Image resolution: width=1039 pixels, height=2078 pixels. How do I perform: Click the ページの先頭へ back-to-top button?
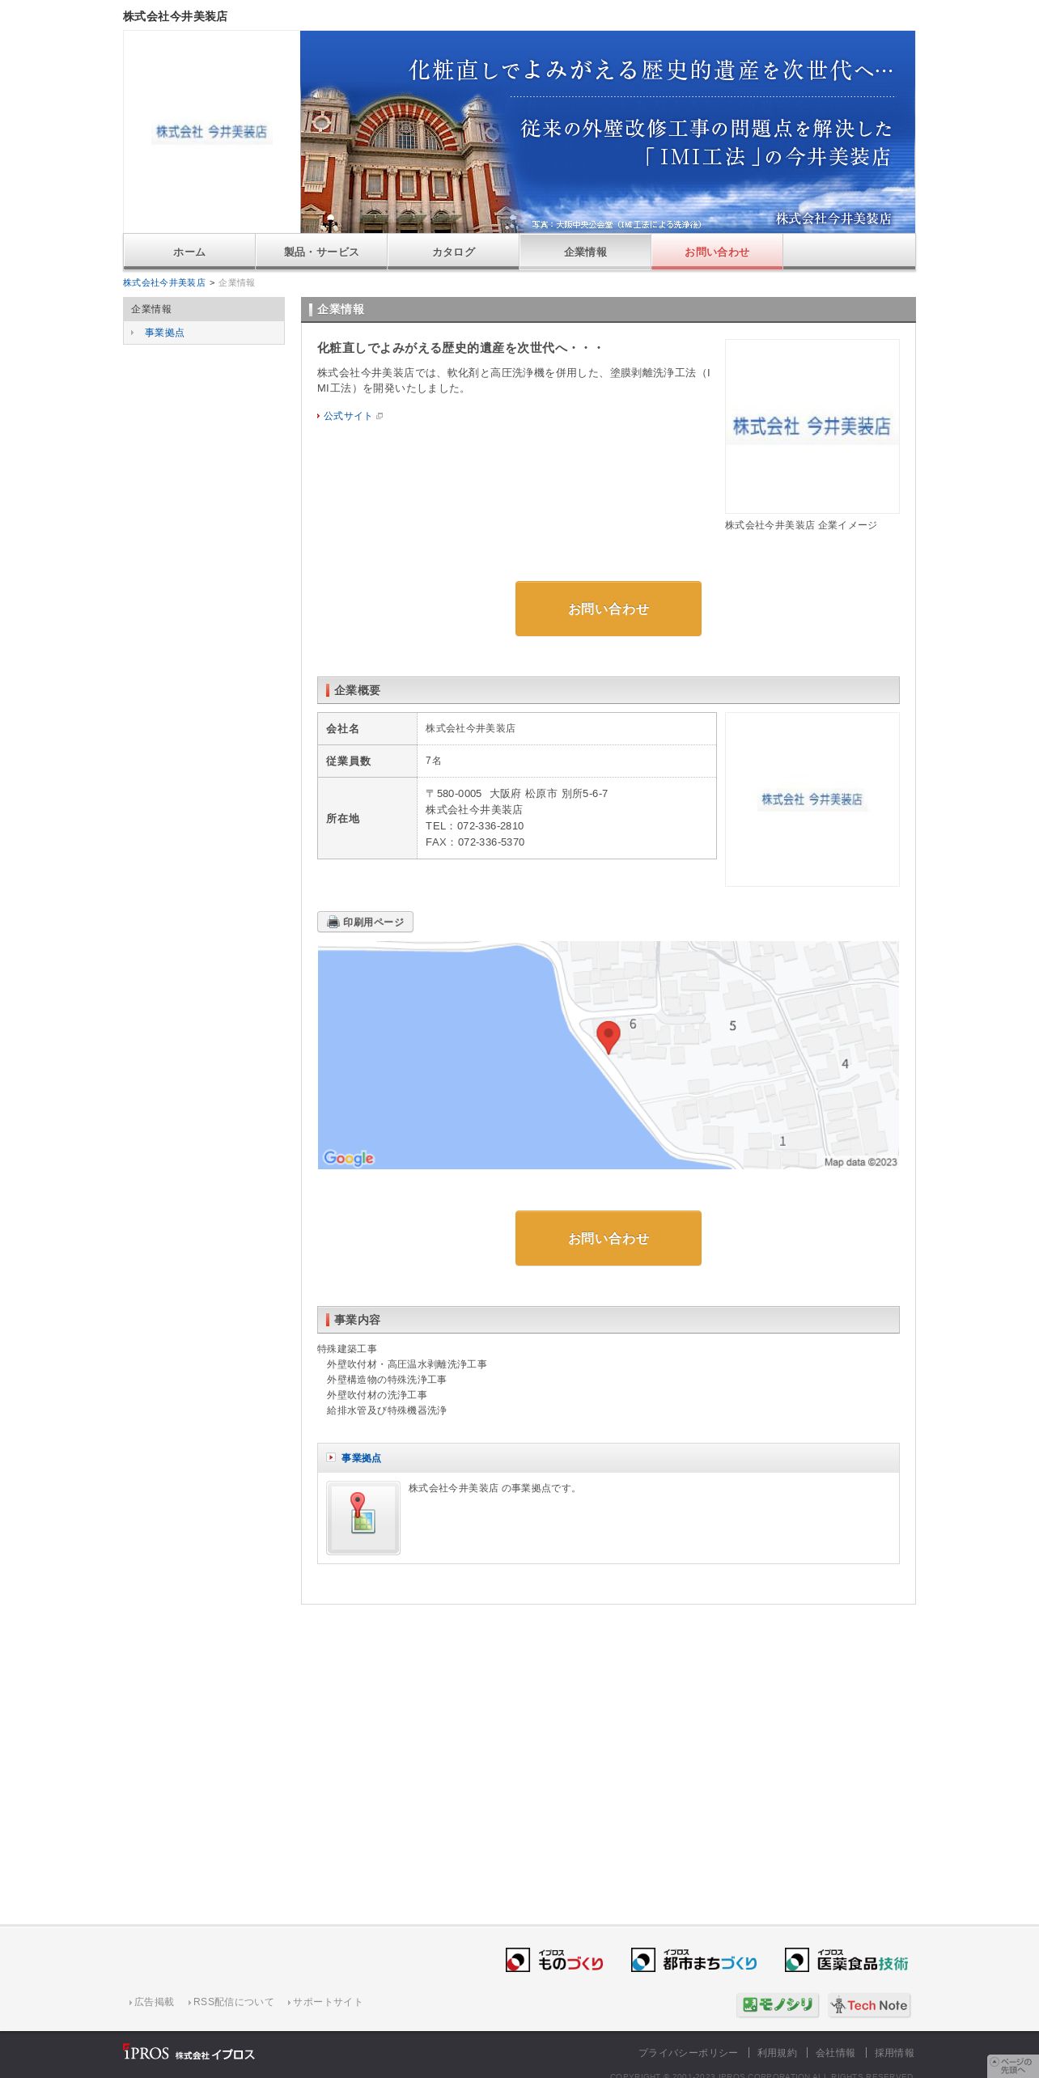tap(1012, 2066)
